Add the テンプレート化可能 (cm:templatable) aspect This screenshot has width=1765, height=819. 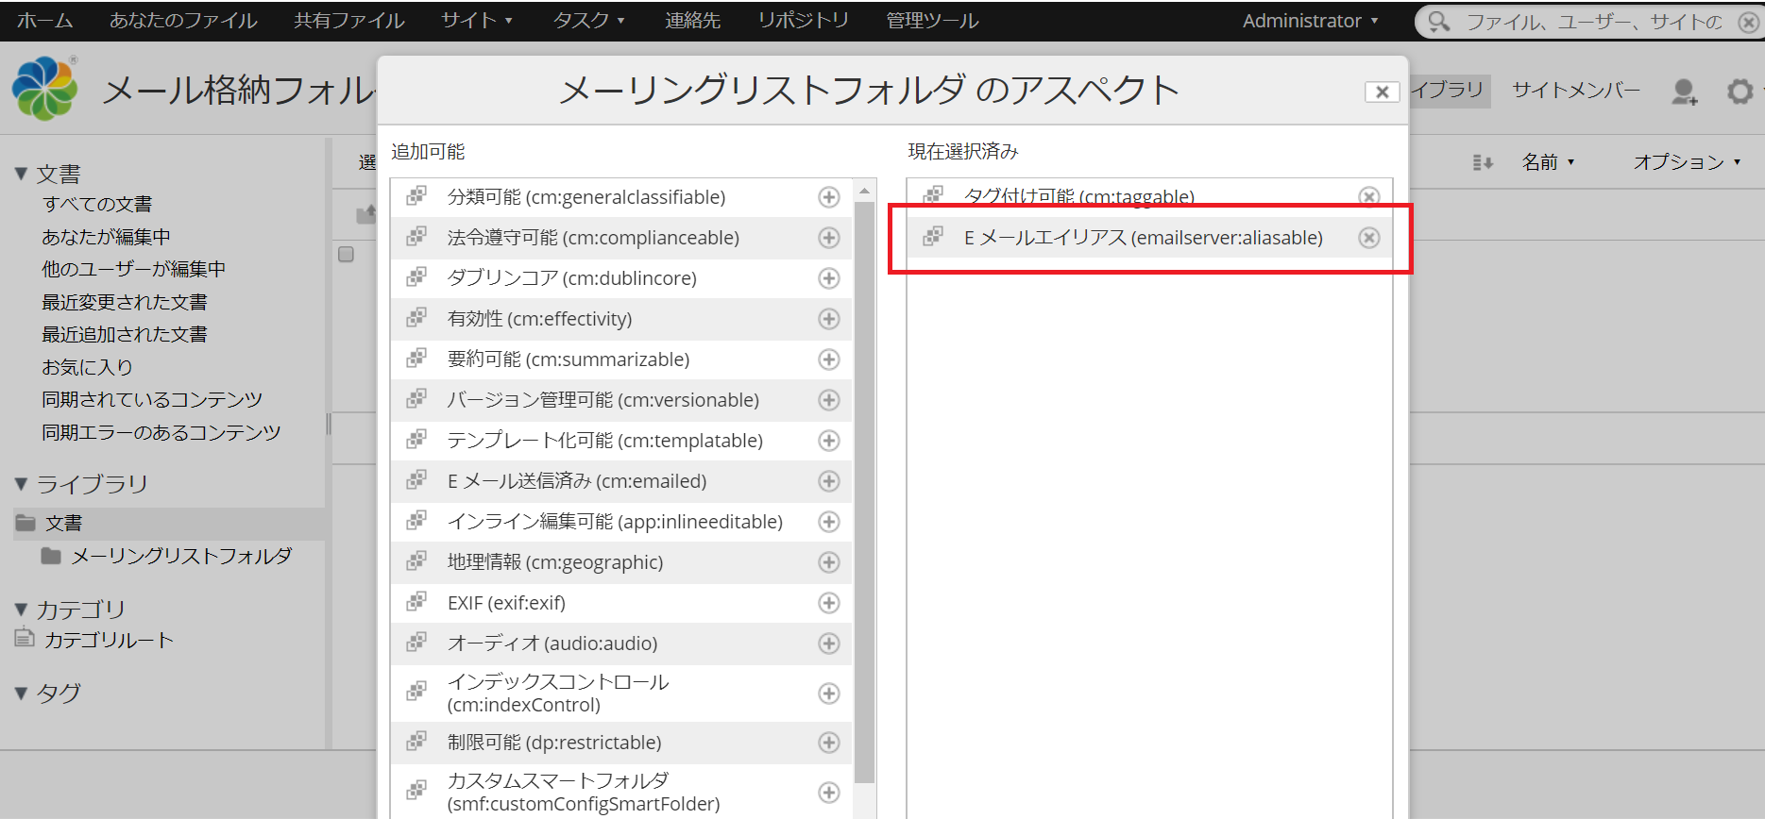click(828, 441)
